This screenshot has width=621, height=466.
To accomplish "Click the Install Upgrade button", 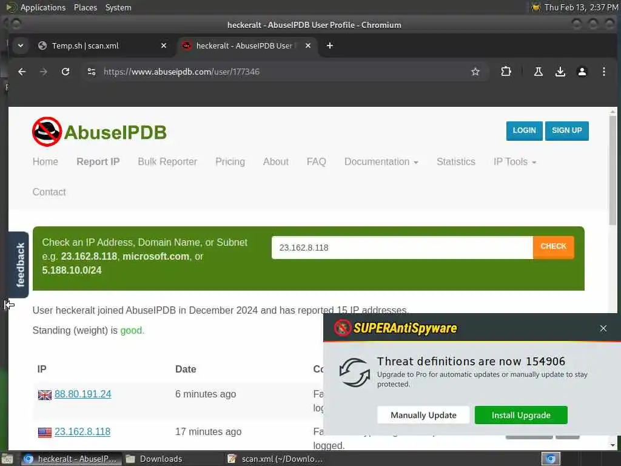I will point(521,415).
